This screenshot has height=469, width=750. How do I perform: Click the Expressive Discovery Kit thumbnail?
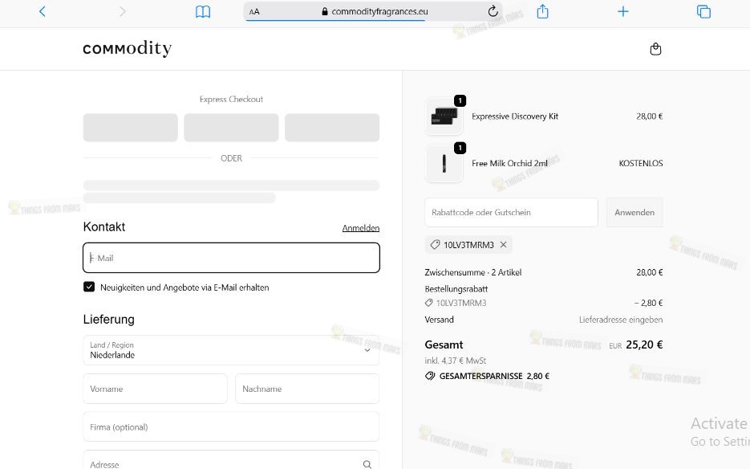click(x=444, y=116)
